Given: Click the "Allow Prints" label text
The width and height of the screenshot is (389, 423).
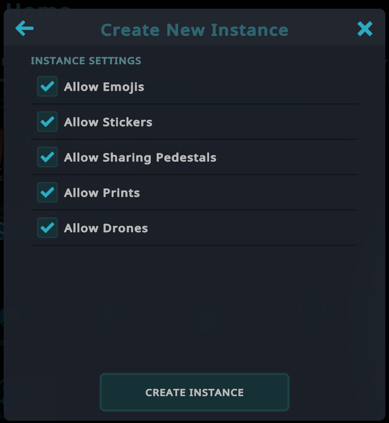Looking at the screenshot, I should (x=102, y=193).
